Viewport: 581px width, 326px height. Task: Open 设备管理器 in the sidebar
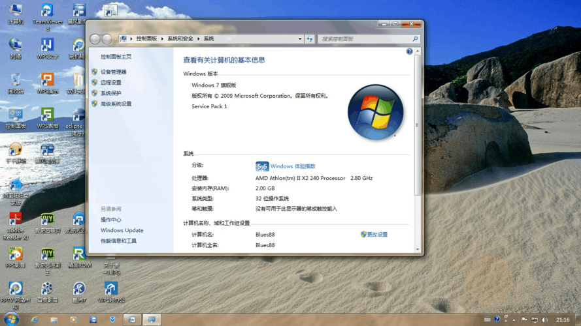pos(113,72)
